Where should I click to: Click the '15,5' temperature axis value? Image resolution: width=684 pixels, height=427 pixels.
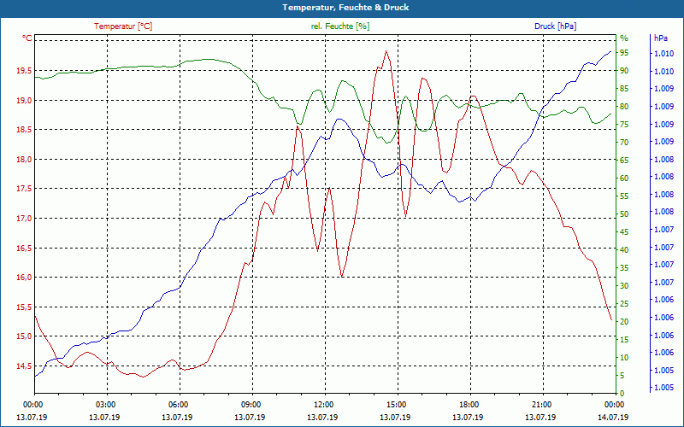24,307
